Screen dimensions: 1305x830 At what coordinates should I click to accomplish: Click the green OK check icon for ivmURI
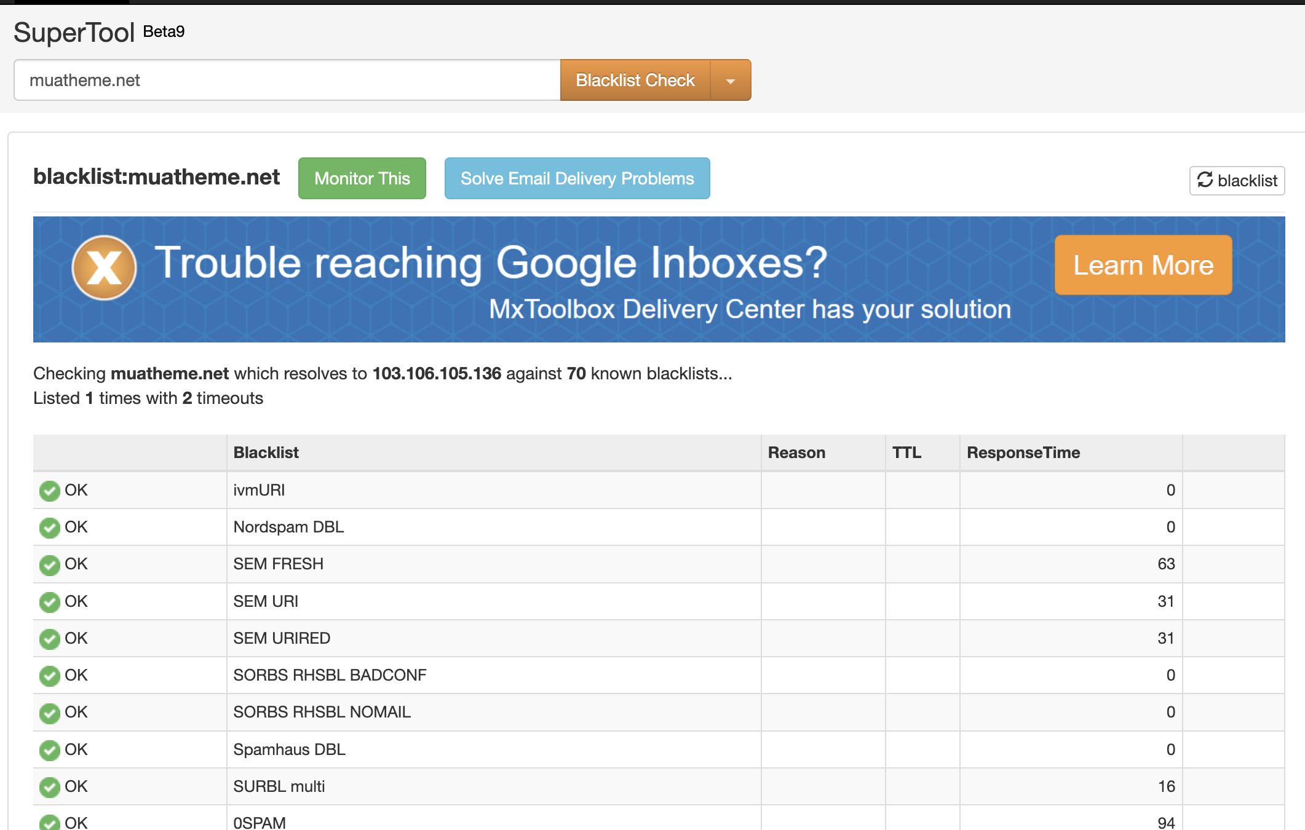pyautogui.click(x=49, y=491)
